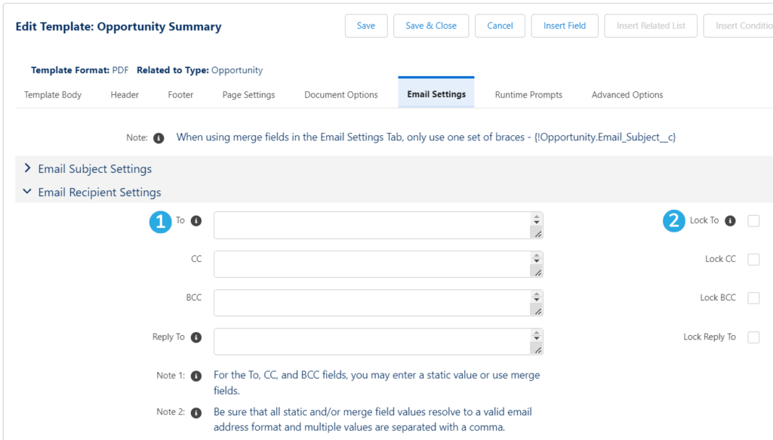This screenshot has height=440, width=773.
Task: Click the up stepper arrow on the To field
Action: [x=537, y=217]
